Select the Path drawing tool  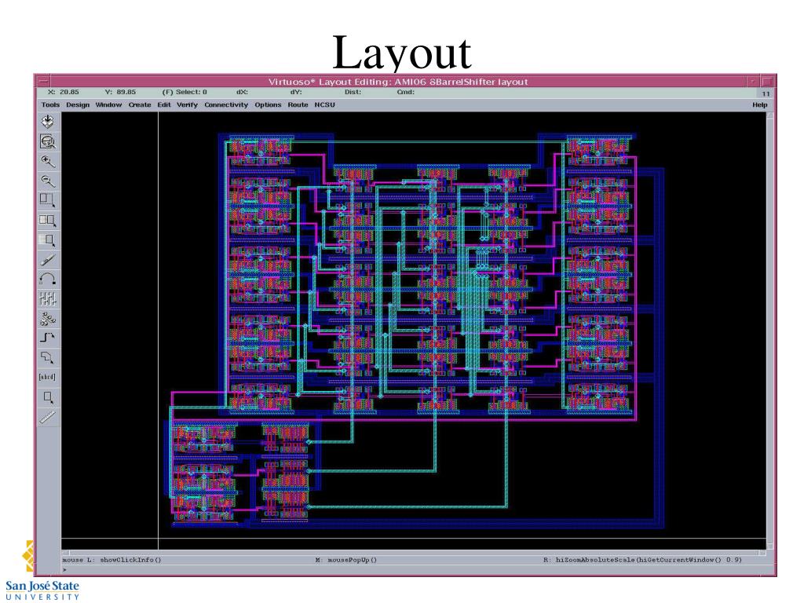(x=48, y=338)
